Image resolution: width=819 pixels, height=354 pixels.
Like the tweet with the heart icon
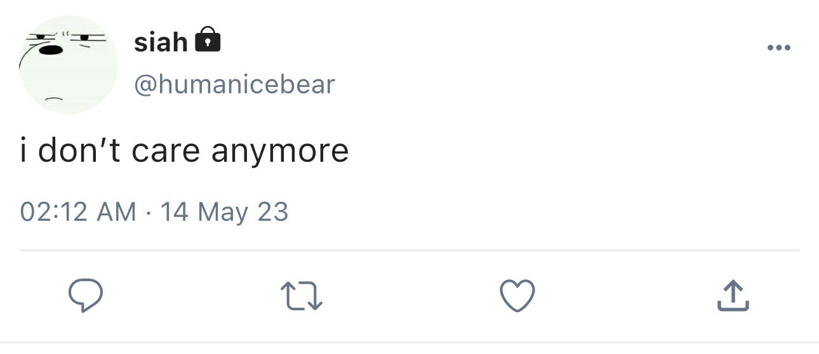pyautogui.click(x=517, y=296)
